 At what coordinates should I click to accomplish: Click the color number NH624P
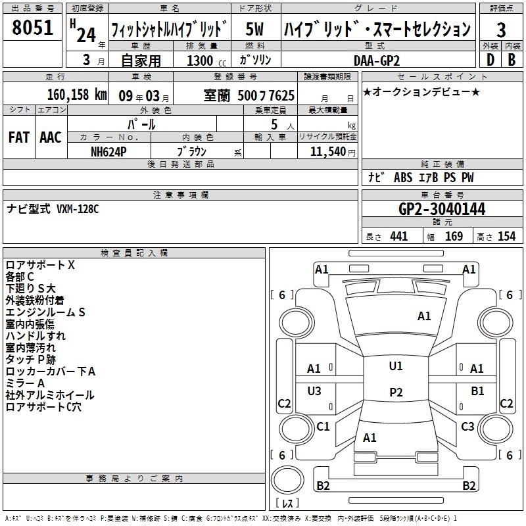[109, 151]
